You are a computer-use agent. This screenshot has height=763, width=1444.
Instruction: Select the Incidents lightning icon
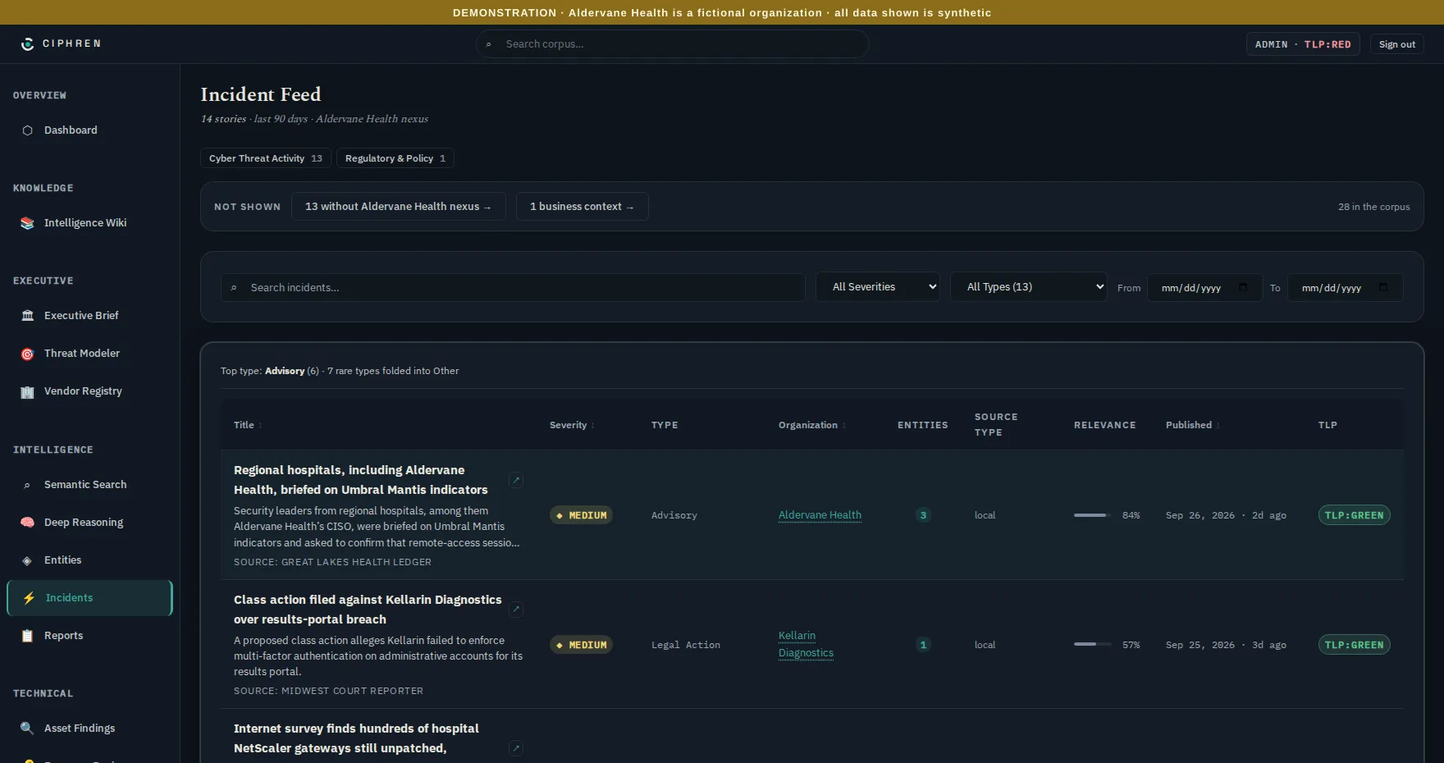(x=29, y=598)
